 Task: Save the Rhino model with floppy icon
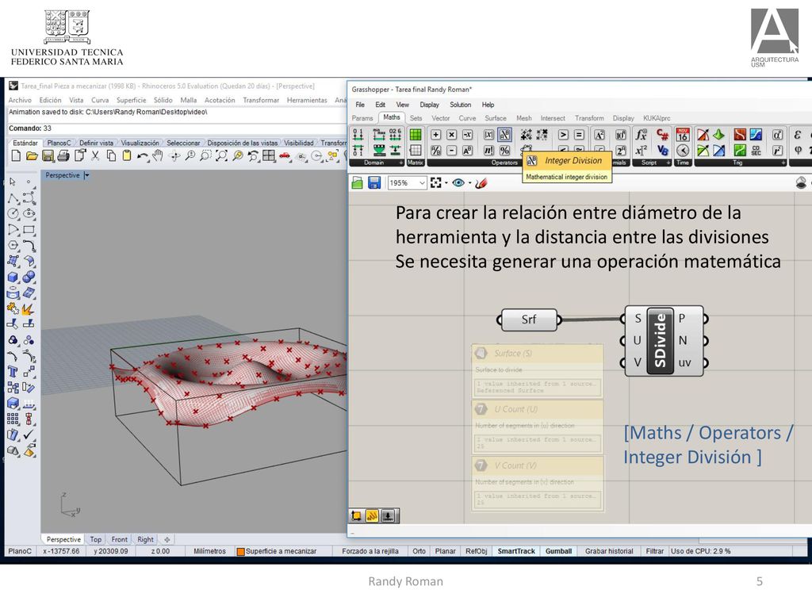pyautogui.click(x=48, y=155)
